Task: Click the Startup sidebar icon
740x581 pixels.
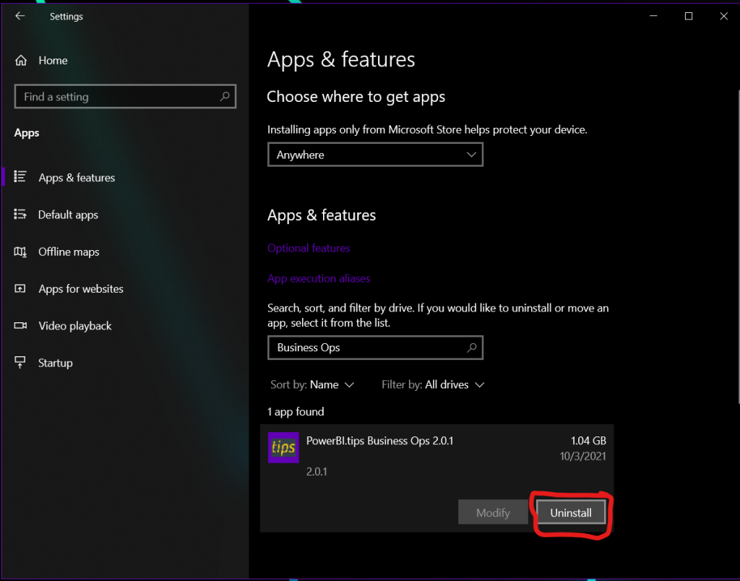Action: 20,363
